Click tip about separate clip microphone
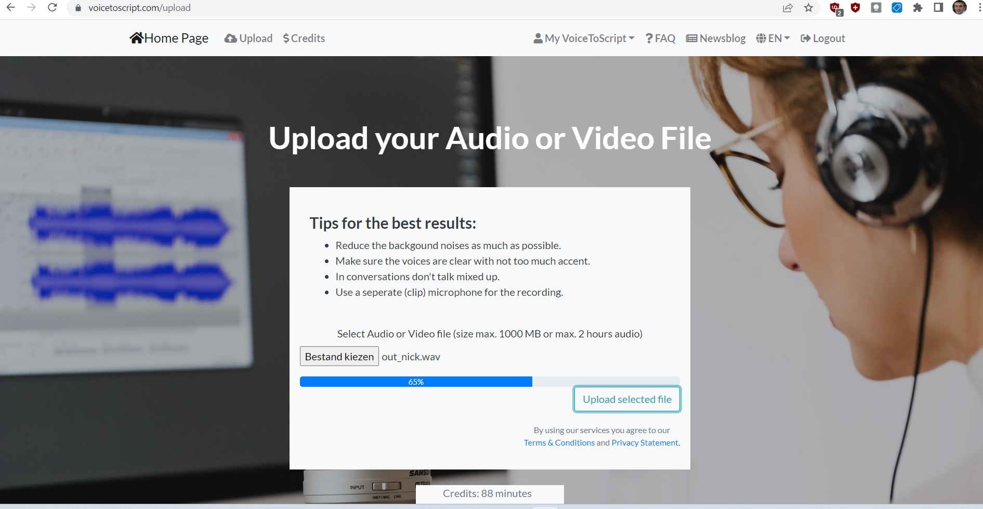This screenshot has width=983, height=509. click(x=449, y=292)
